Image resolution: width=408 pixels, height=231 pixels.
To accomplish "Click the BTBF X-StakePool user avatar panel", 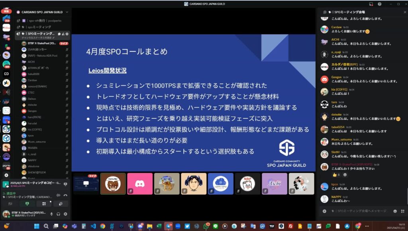I will pos(25,214).
